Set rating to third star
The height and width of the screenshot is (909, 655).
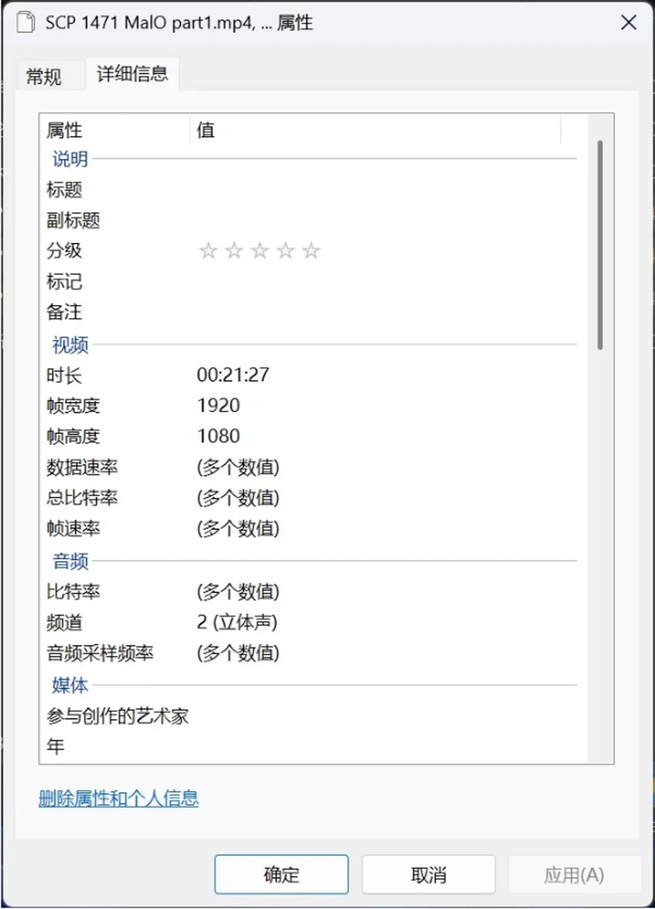(x=260, y=251)
